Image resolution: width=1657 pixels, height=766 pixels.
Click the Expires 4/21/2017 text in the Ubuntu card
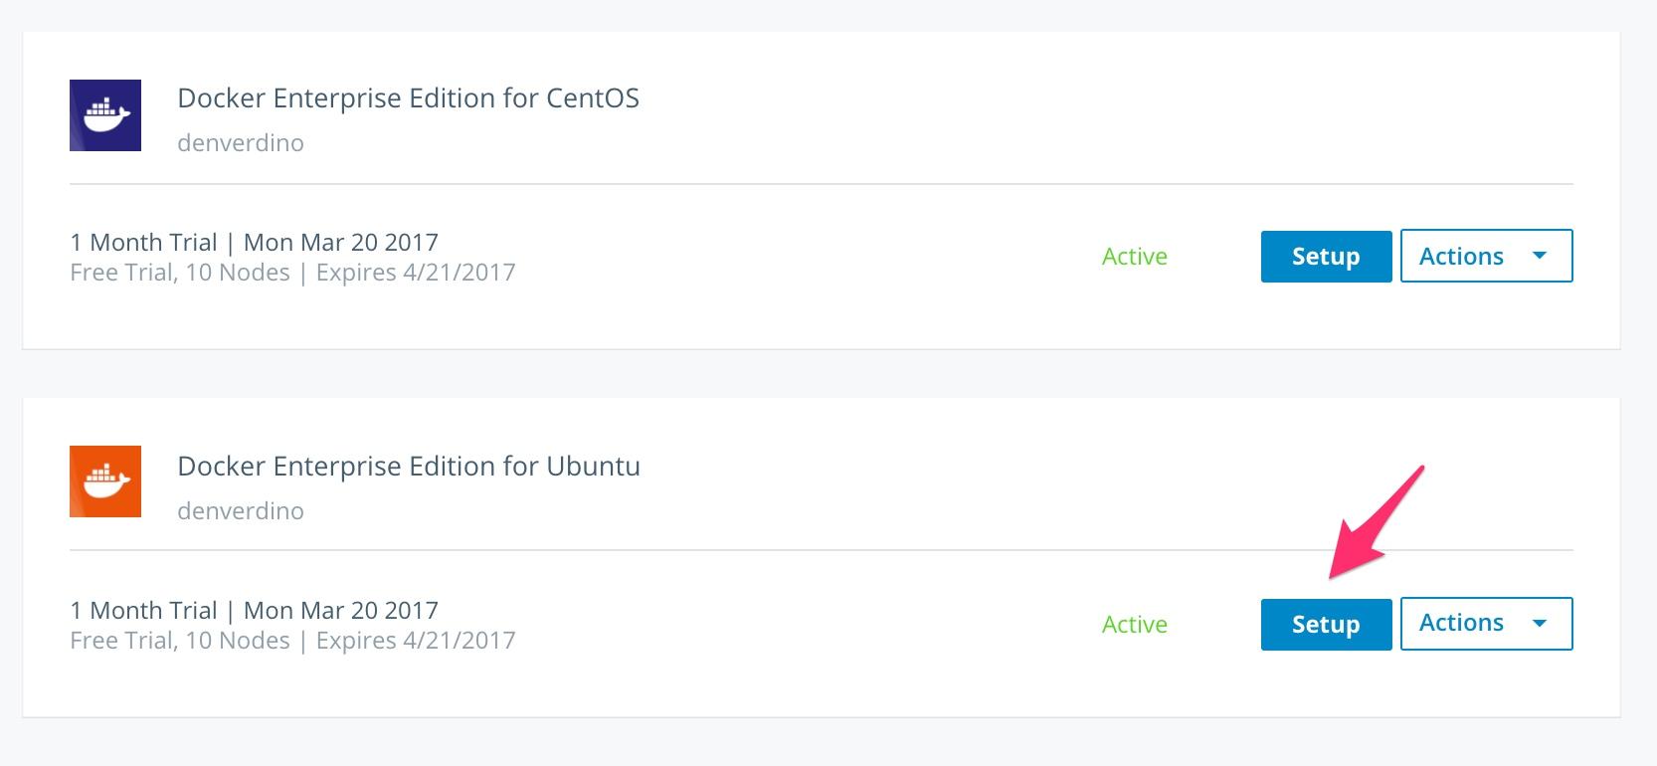pyautogui.click(x=416, y=641)
